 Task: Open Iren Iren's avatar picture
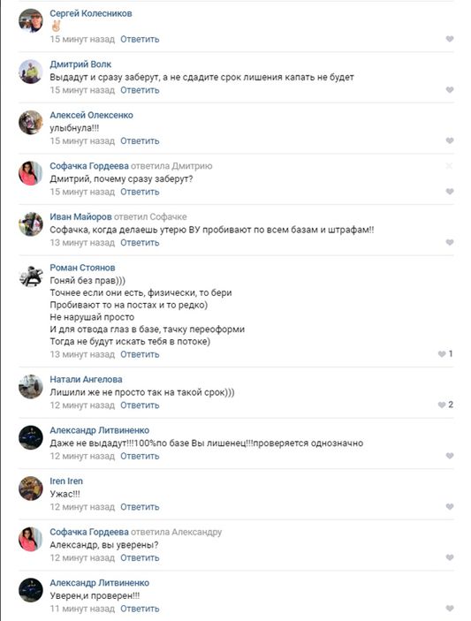click(x=31, y=488)
